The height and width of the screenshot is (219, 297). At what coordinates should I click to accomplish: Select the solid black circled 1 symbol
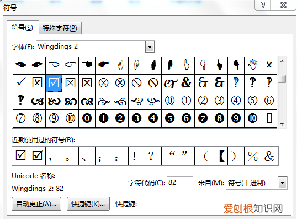103,118
